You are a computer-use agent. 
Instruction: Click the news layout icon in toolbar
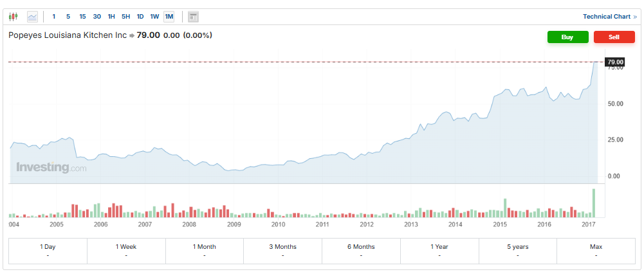pos(193,17)
